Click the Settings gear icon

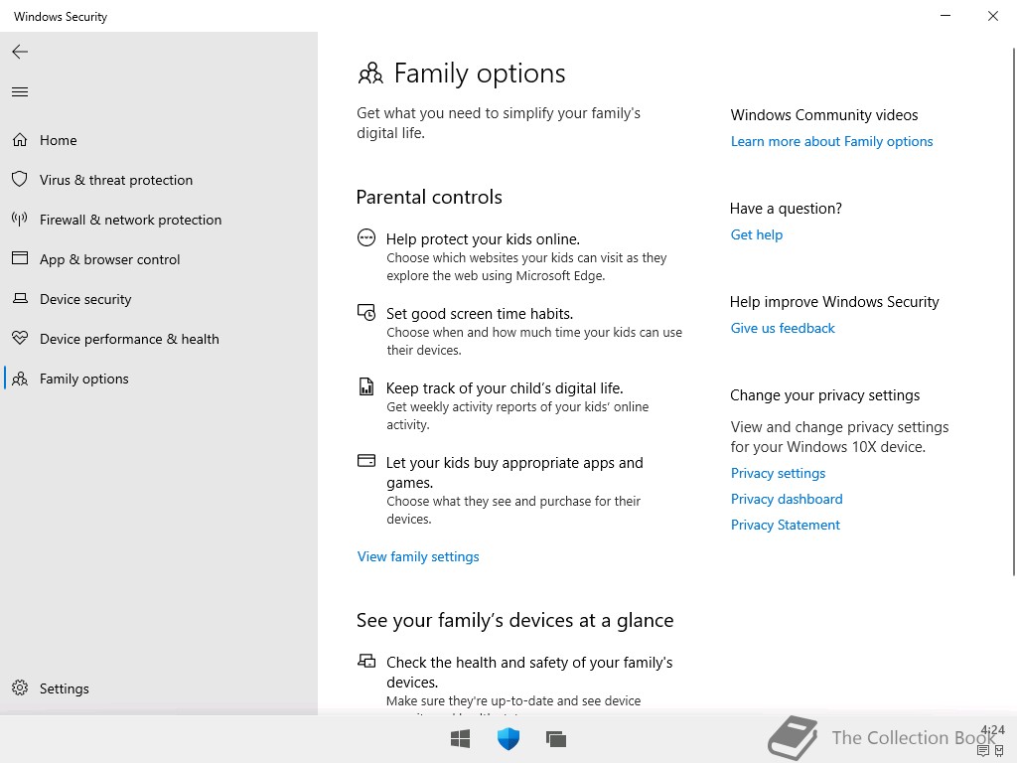coord(20,687)
